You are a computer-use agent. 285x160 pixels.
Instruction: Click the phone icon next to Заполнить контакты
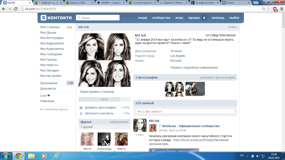point(81,114)
